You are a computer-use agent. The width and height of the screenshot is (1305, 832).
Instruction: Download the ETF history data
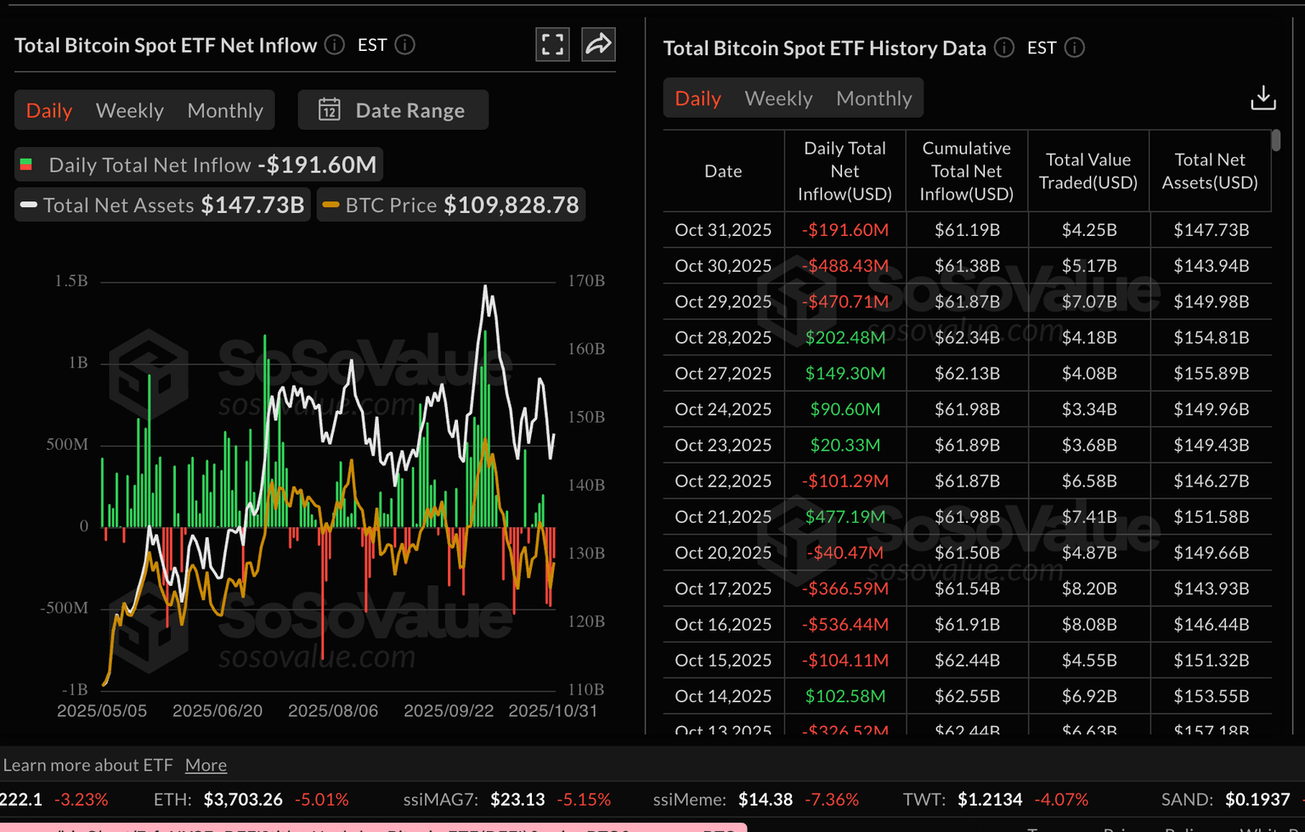pyautogui.click(x=1263, y=98)
